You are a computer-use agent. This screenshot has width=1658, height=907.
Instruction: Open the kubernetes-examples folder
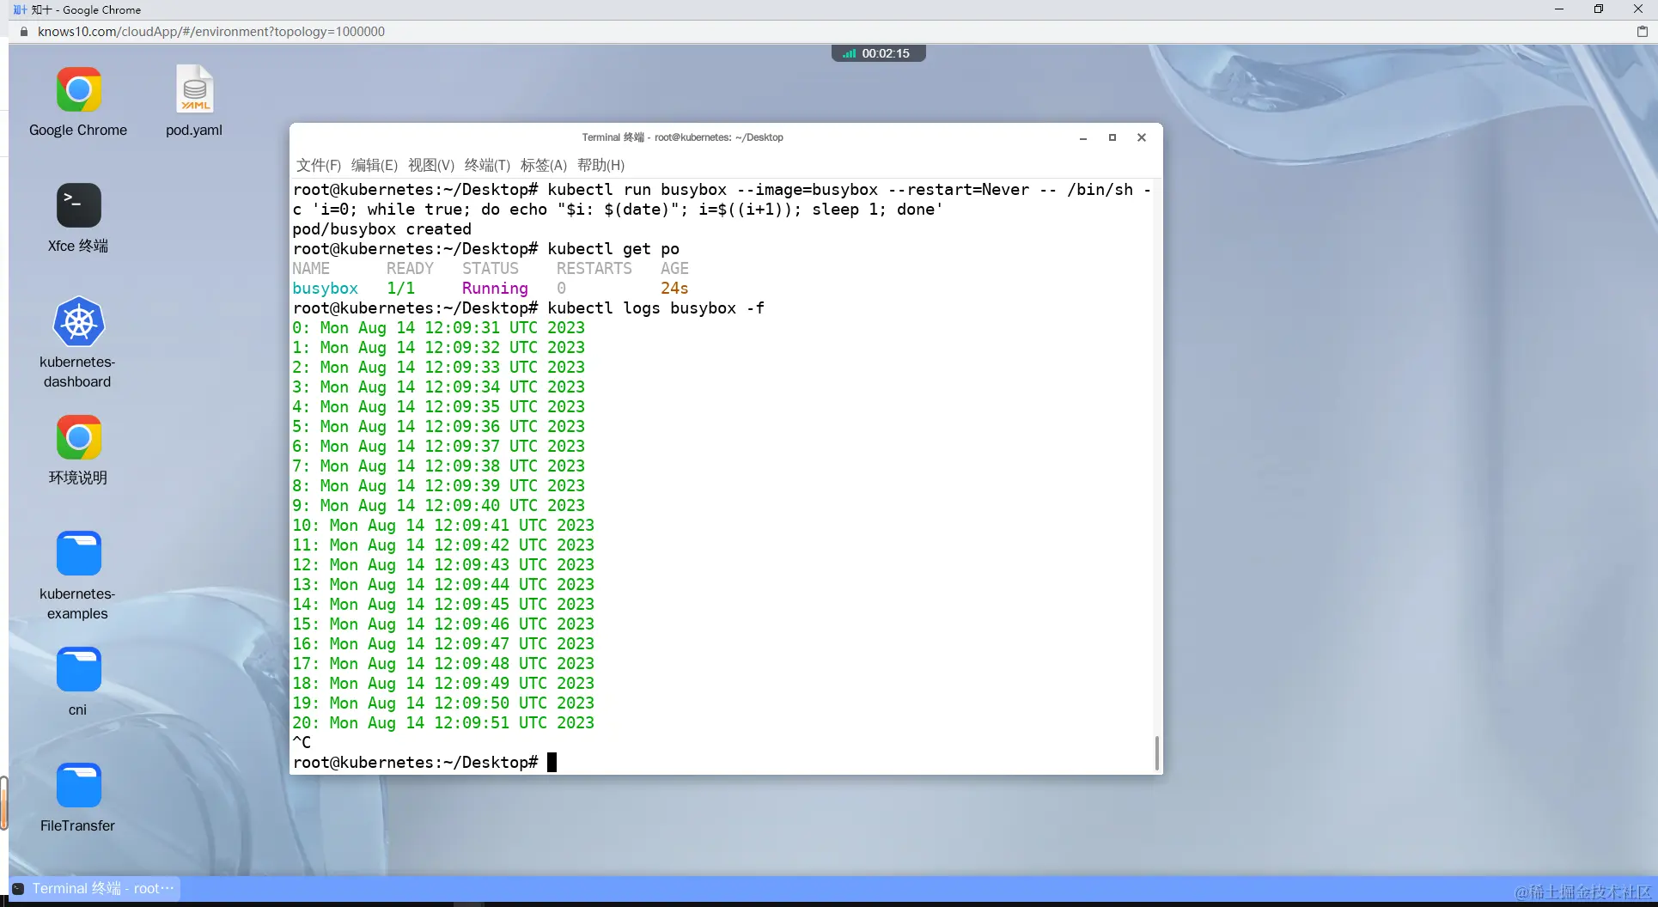pos(78,552)
